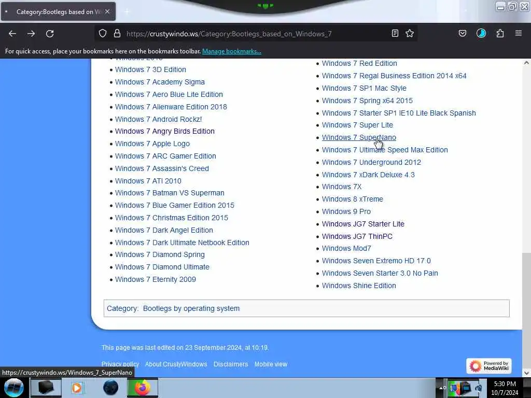Open Windows 7 Academy Sigma link
Screen dimensions: 531x398
(x=160, y=82)
